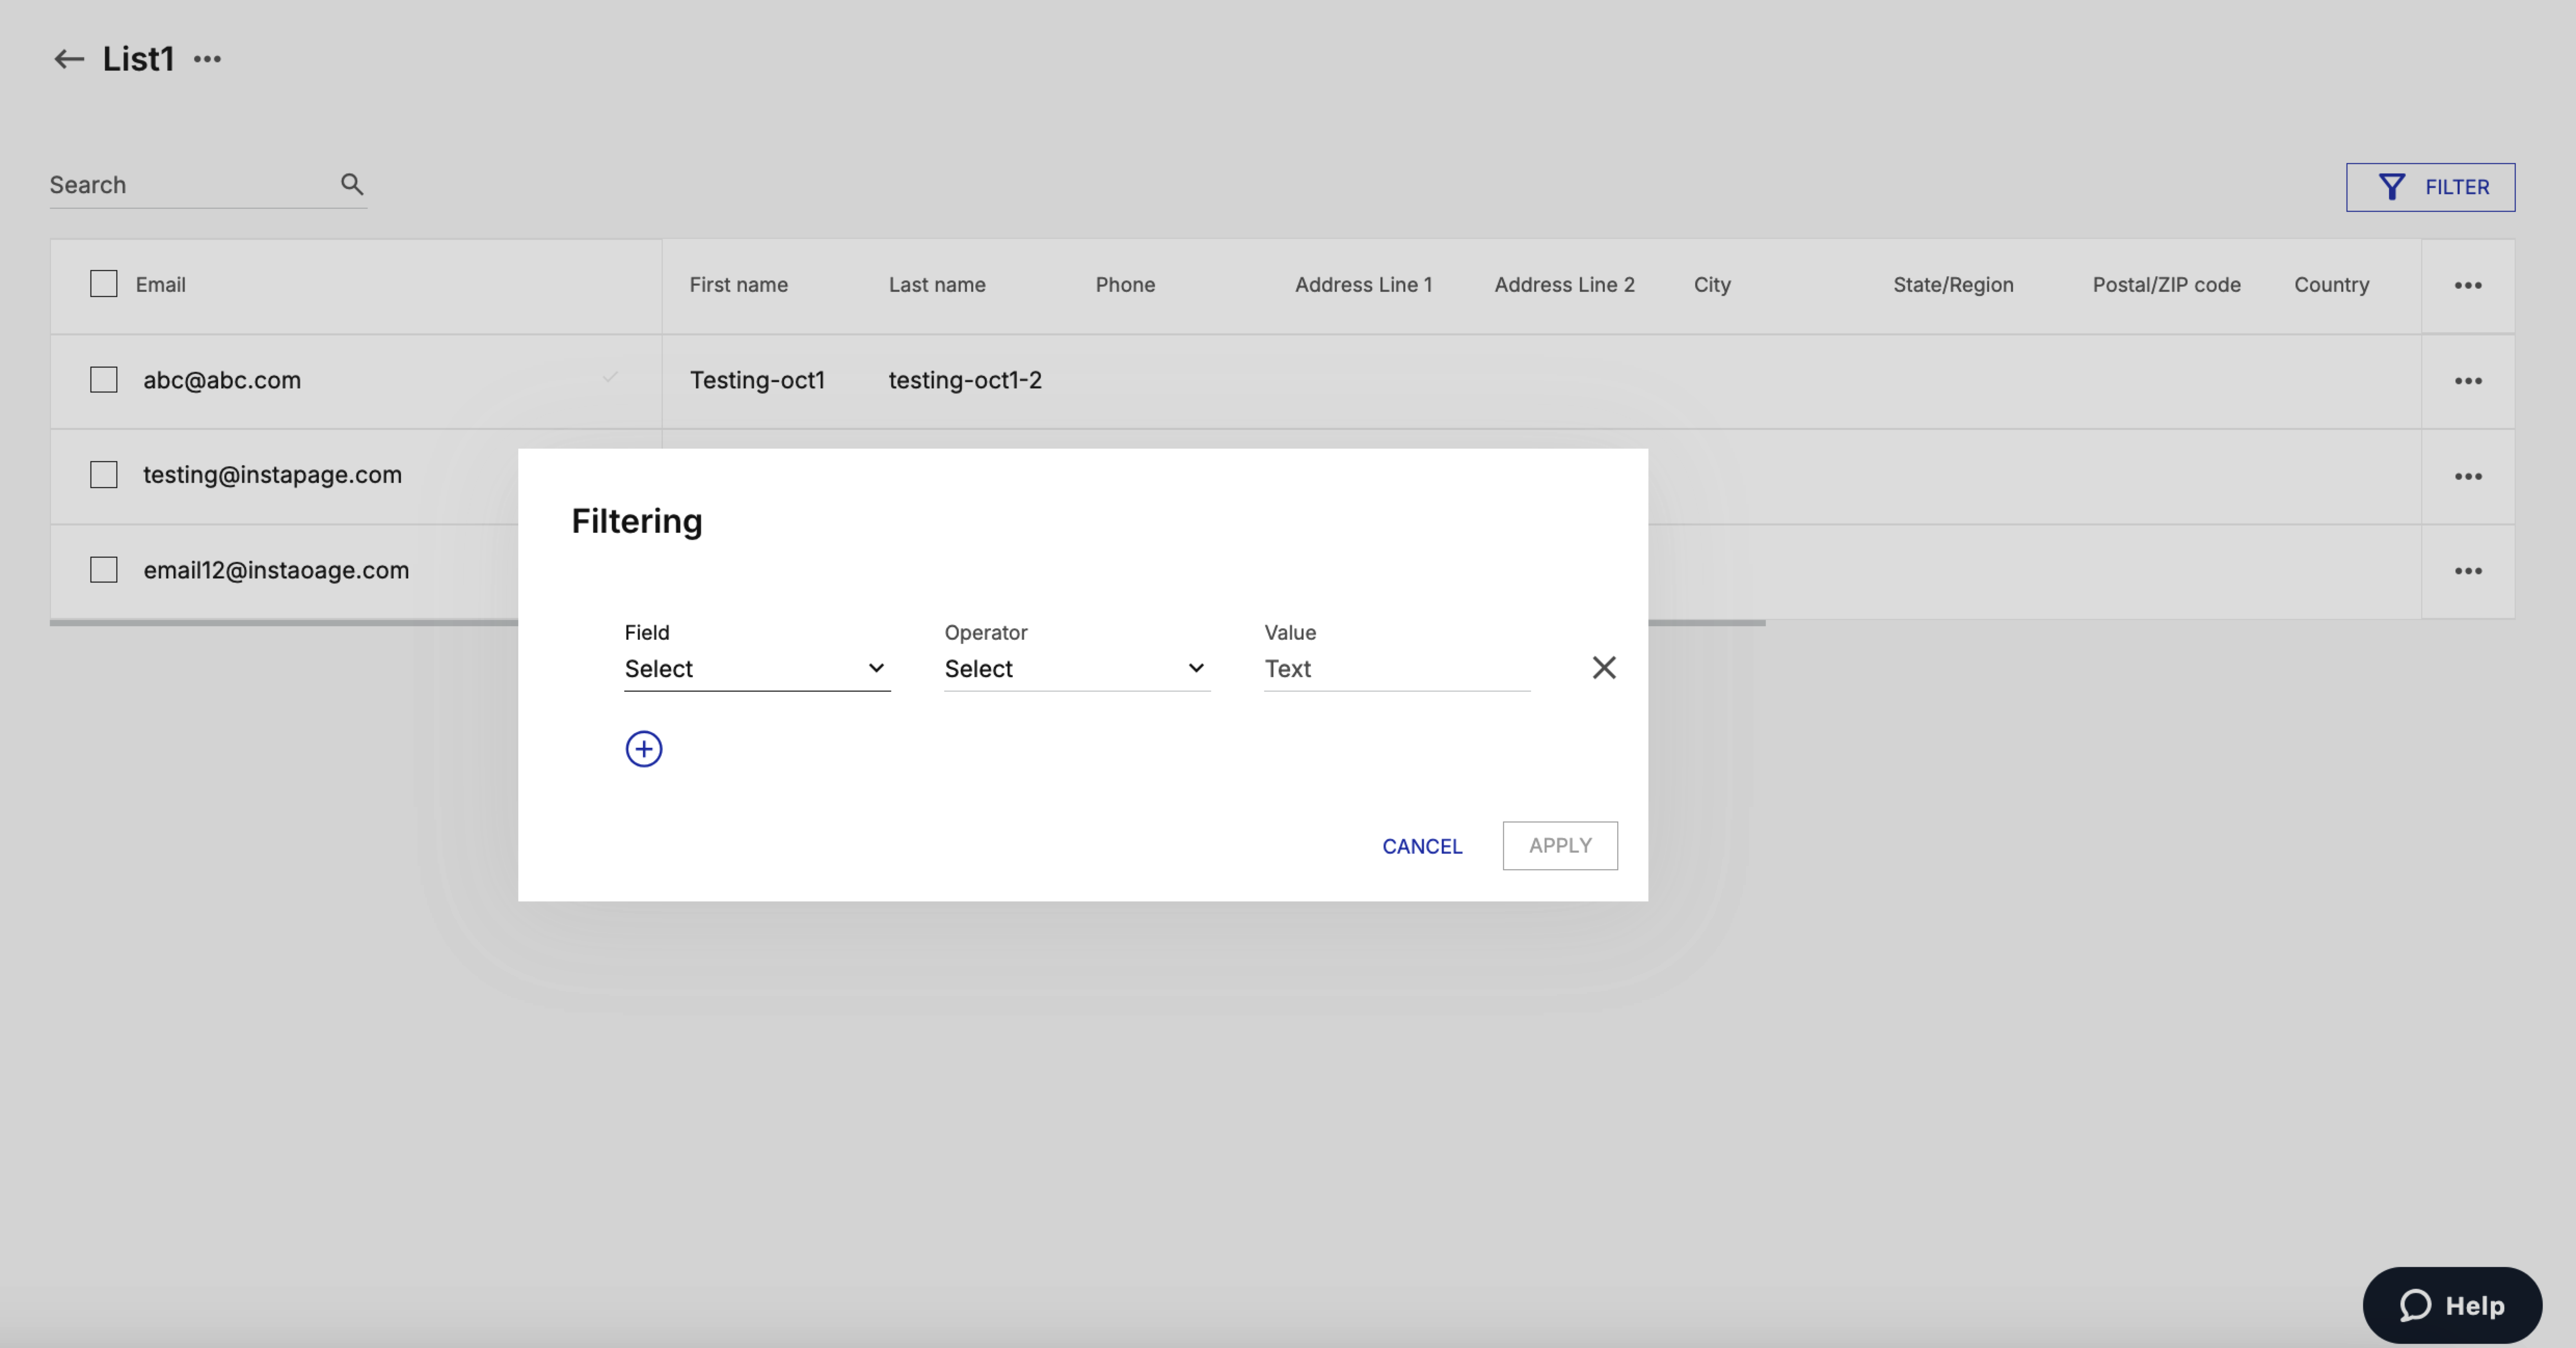Click the First name column header
Viewport: 2576px width, 1348px height.
(738, 285)
